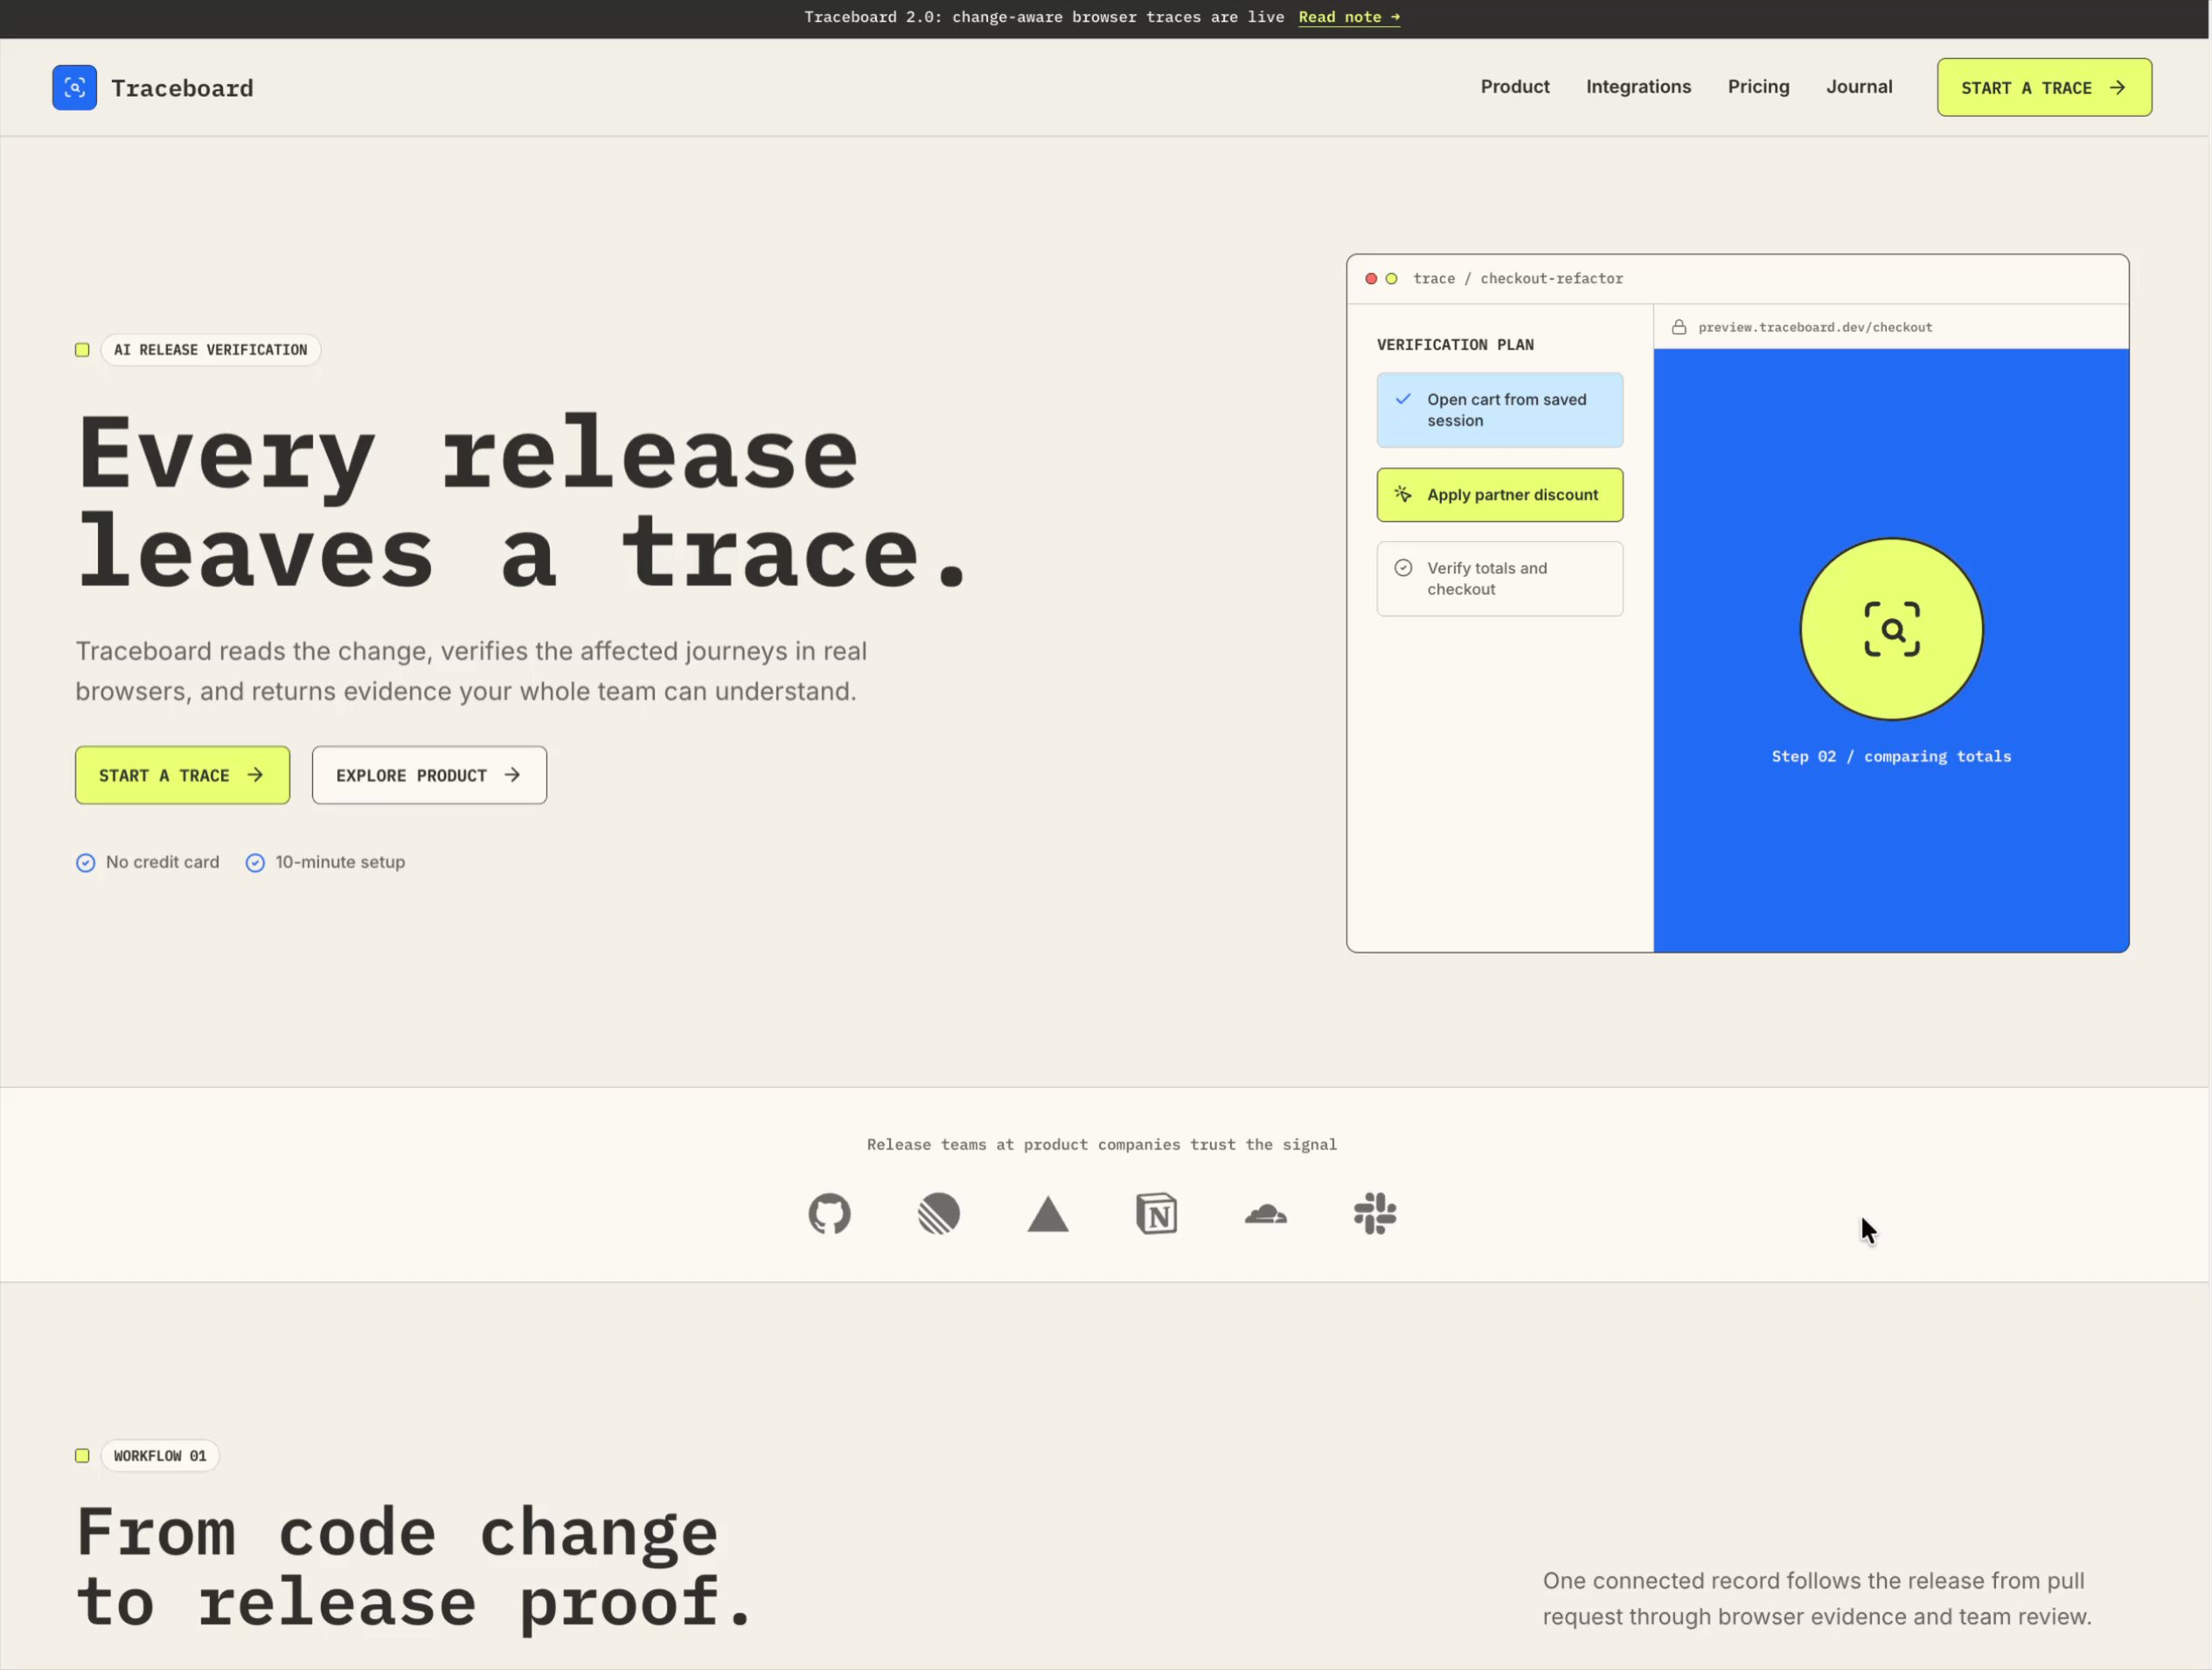The height and width of the screenshot is (1670, 2212).
Task: Click the check icon beside 10-minute setup
Action: point(255,863)
